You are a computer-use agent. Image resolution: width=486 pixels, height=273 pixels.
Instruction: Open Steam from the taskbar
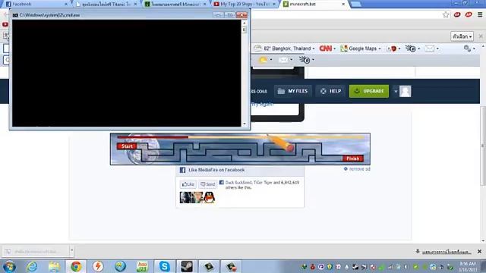[x=187, y=266]
